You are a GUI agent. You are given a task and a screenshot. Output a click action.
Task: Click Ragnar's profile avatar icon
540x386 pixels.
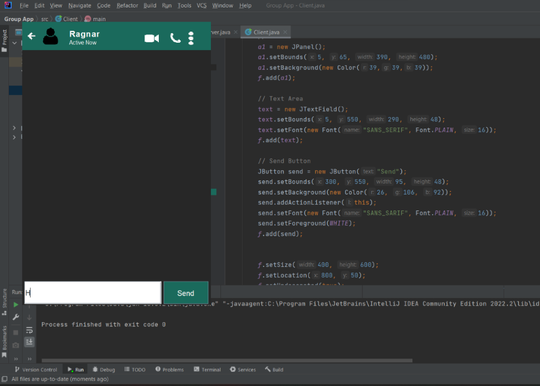tap(50, 36)
